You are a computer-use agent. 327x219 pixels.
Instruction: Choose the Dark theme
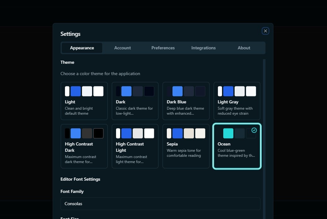(x=135, y=101)
